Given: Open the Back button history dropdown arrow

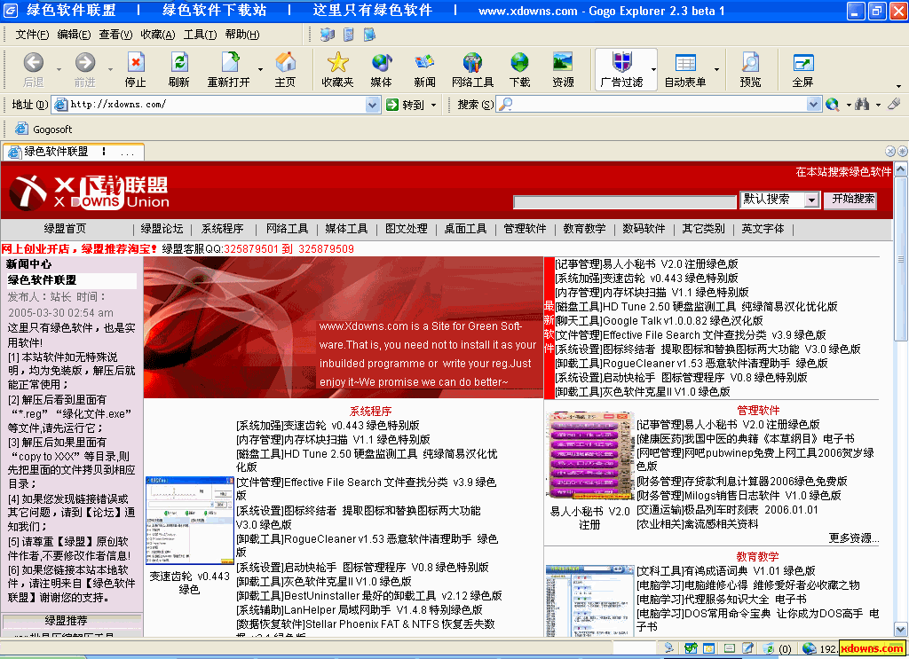Looking at the screenshot, I should point(59,69).
